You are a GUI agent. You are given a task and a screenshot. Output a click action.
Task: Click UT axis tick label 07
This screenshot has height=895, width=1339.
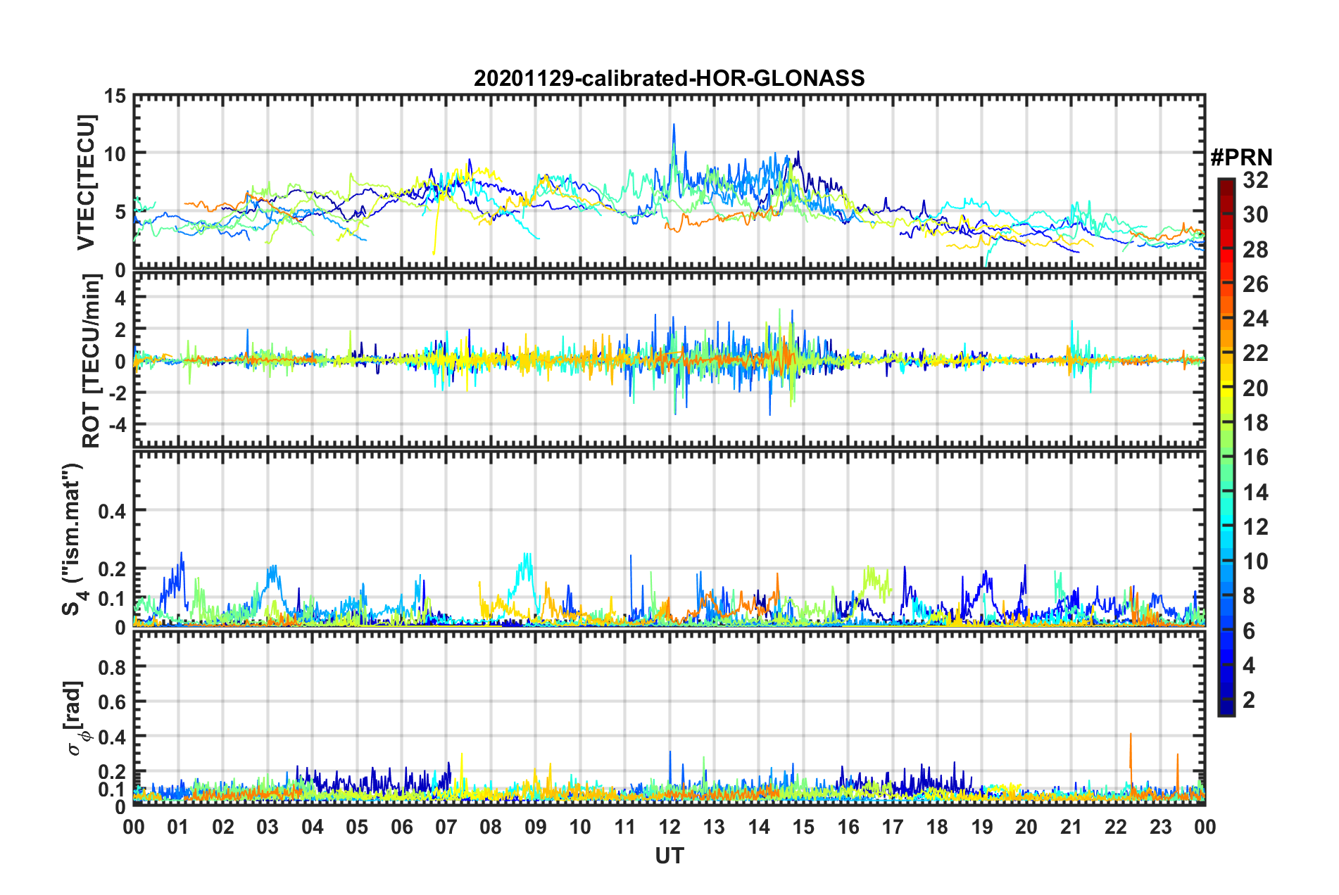[446, 827]
